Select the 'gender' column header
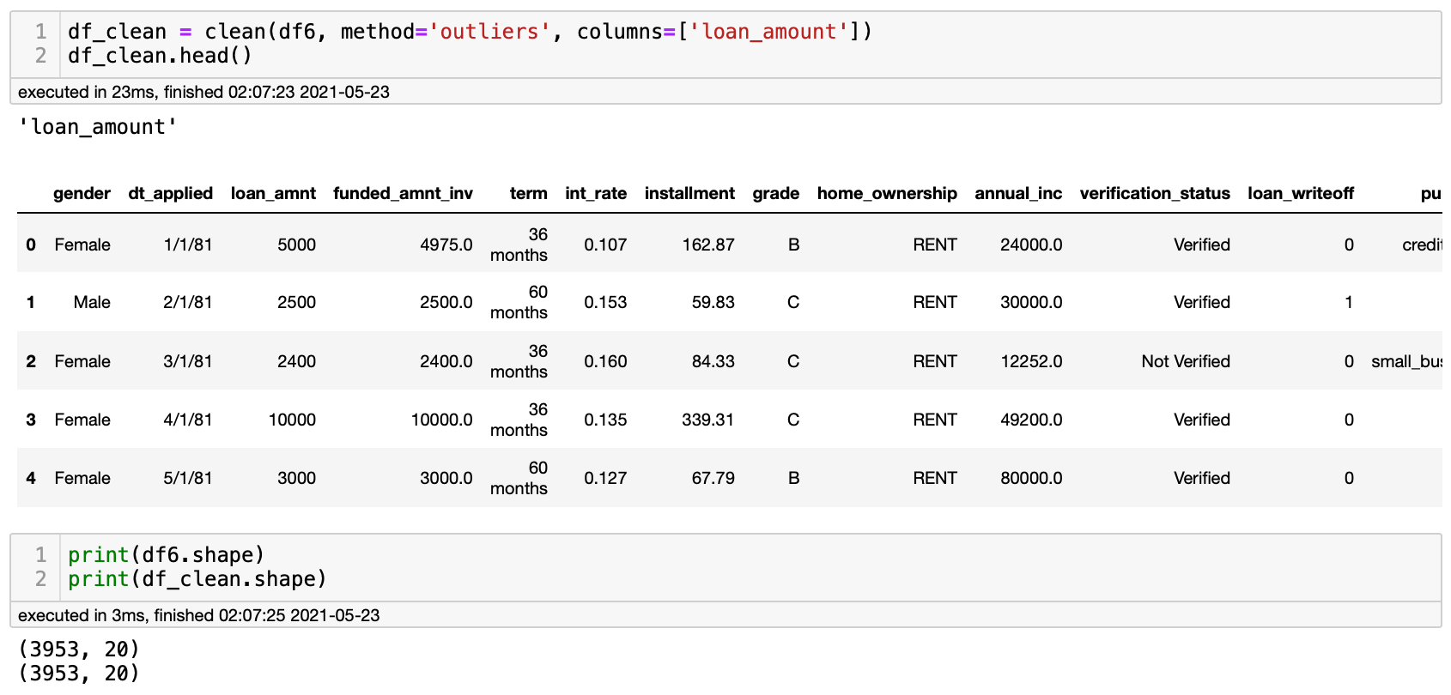 (82, 193)
